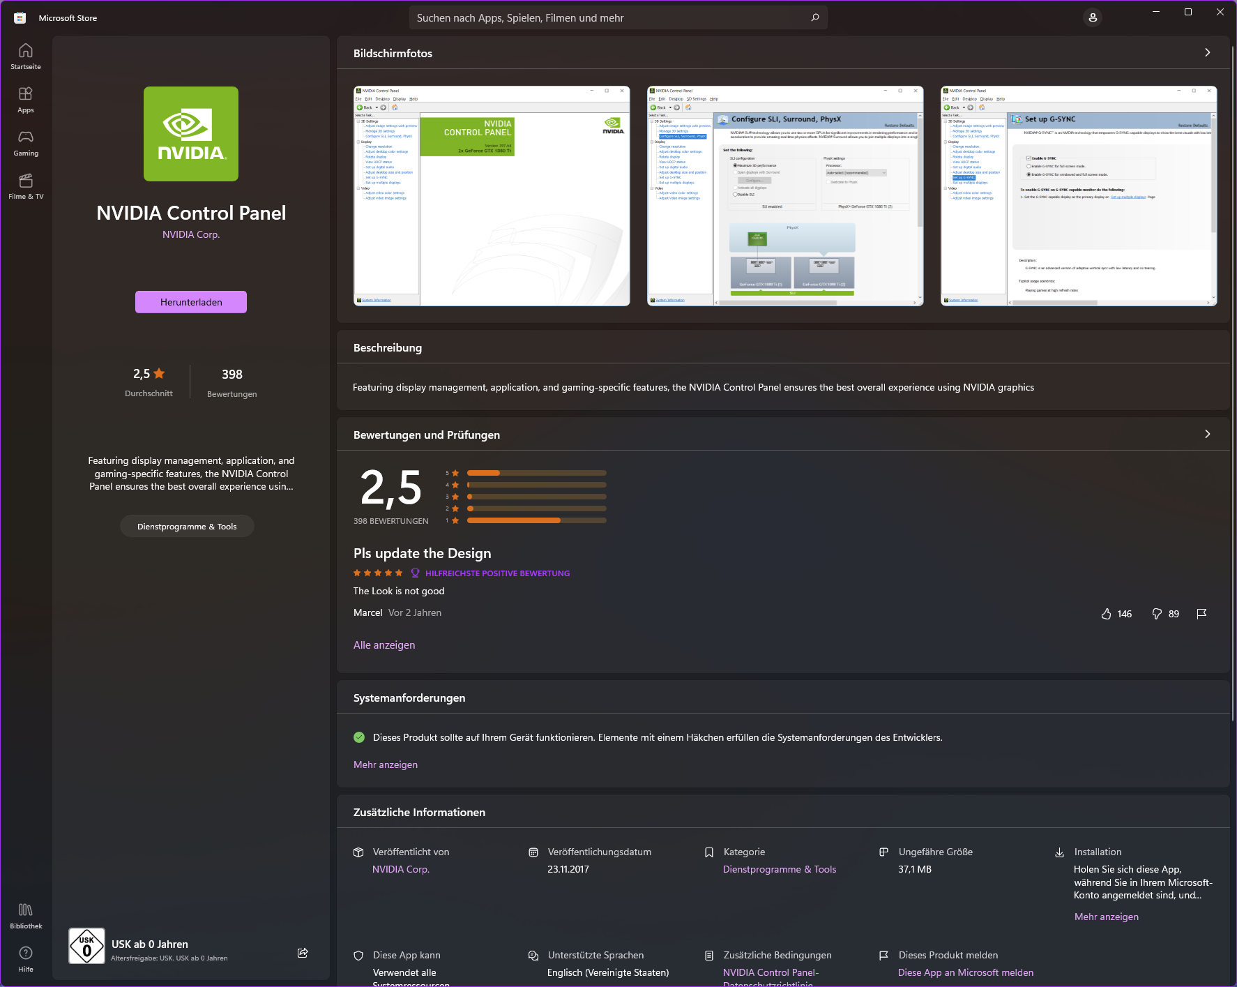Open Bibliothek library icon
1237x987 pixels.
point(26,915)
